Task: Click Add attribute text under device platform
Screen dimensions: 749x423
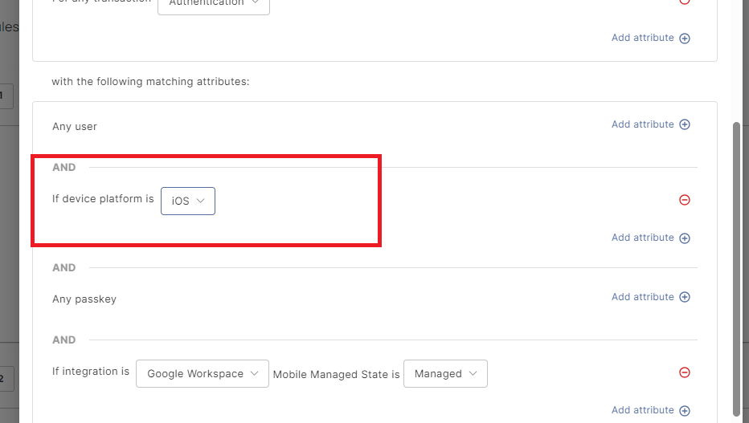Action: (x=642, y=238)
